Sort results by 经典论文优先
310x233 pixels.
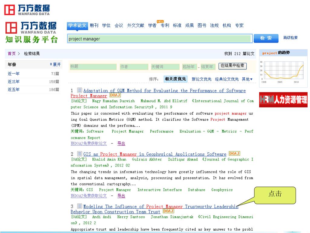pos(227,79)
